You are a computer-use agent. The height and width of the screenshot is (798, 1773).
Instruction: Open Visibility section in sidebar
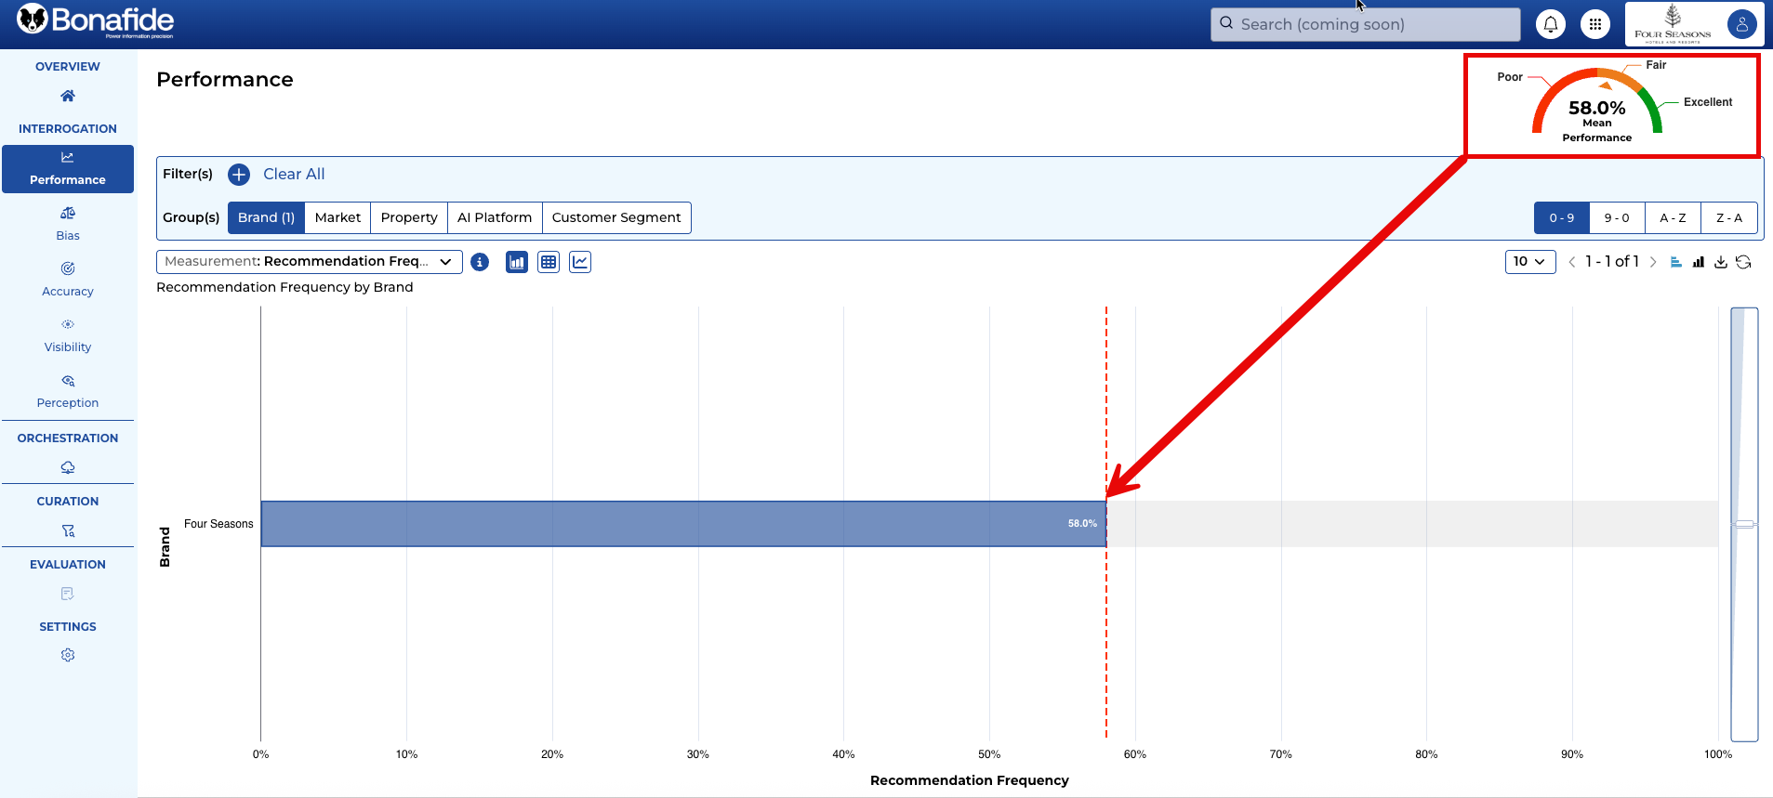(x=68, y=335)
